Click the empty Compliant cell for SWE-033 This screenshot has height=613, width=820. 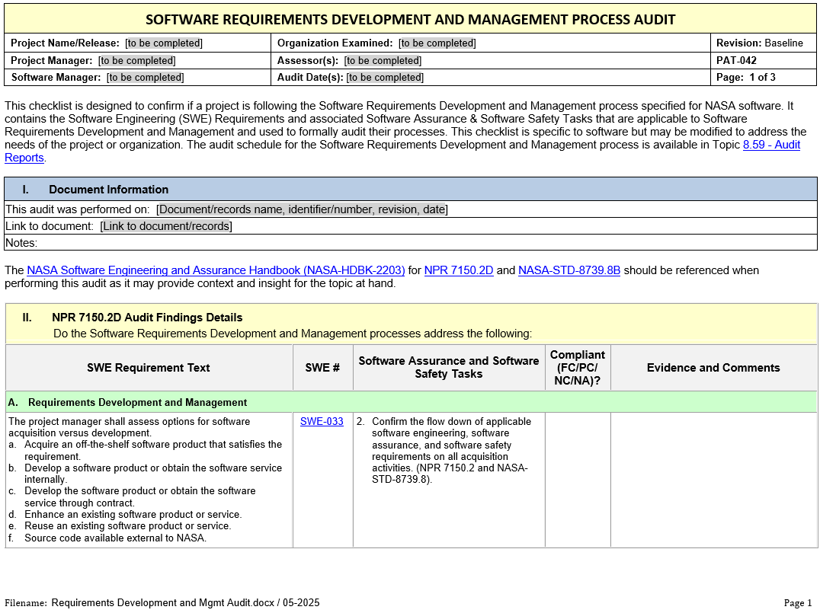tap(578, 480)
